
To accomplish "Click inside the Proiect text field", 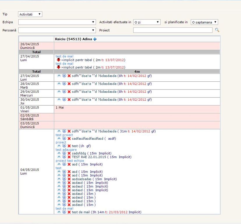I will pyautogui.click(x=173, y=30).
